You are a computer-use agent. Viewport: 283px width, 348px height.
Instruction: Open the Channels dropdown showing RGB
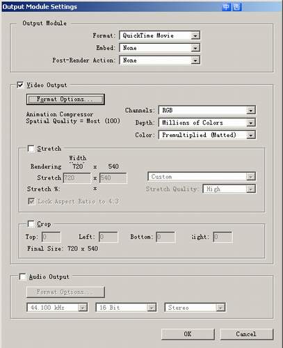[x=207, y=110]
